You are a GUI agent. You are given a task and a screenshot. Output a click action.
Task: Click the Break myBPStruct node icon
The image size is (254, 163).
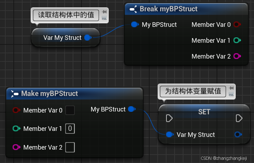(133, 9)
